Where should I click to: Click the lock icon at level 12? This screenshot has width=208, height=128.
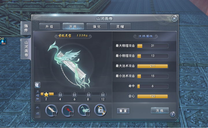pos(103,94)
